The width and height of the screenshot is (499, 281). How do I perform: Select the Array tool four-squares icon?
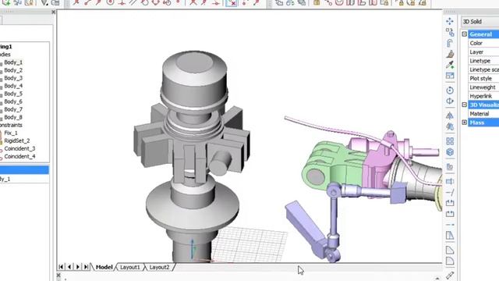pos(450,140)
